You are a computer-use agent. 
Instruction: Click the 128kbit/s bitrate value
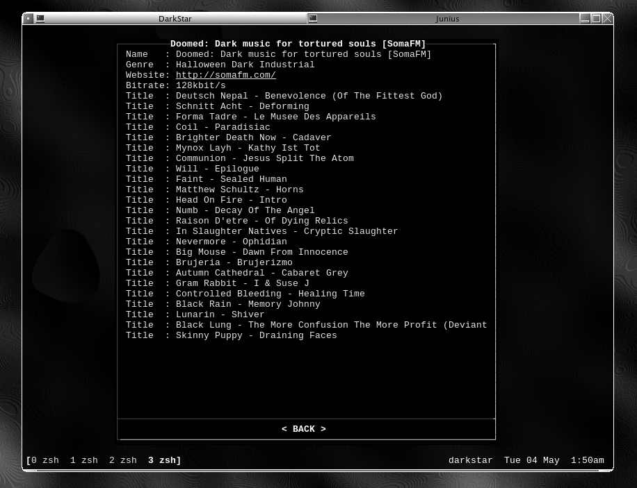200,85
